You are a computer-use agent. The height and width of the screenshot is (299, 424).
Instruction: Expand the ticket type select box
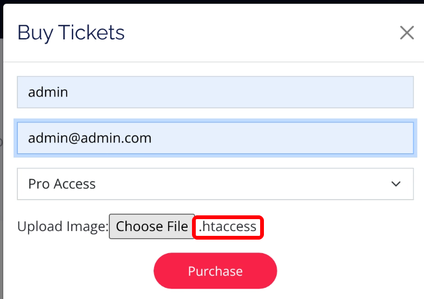(215, 184)
